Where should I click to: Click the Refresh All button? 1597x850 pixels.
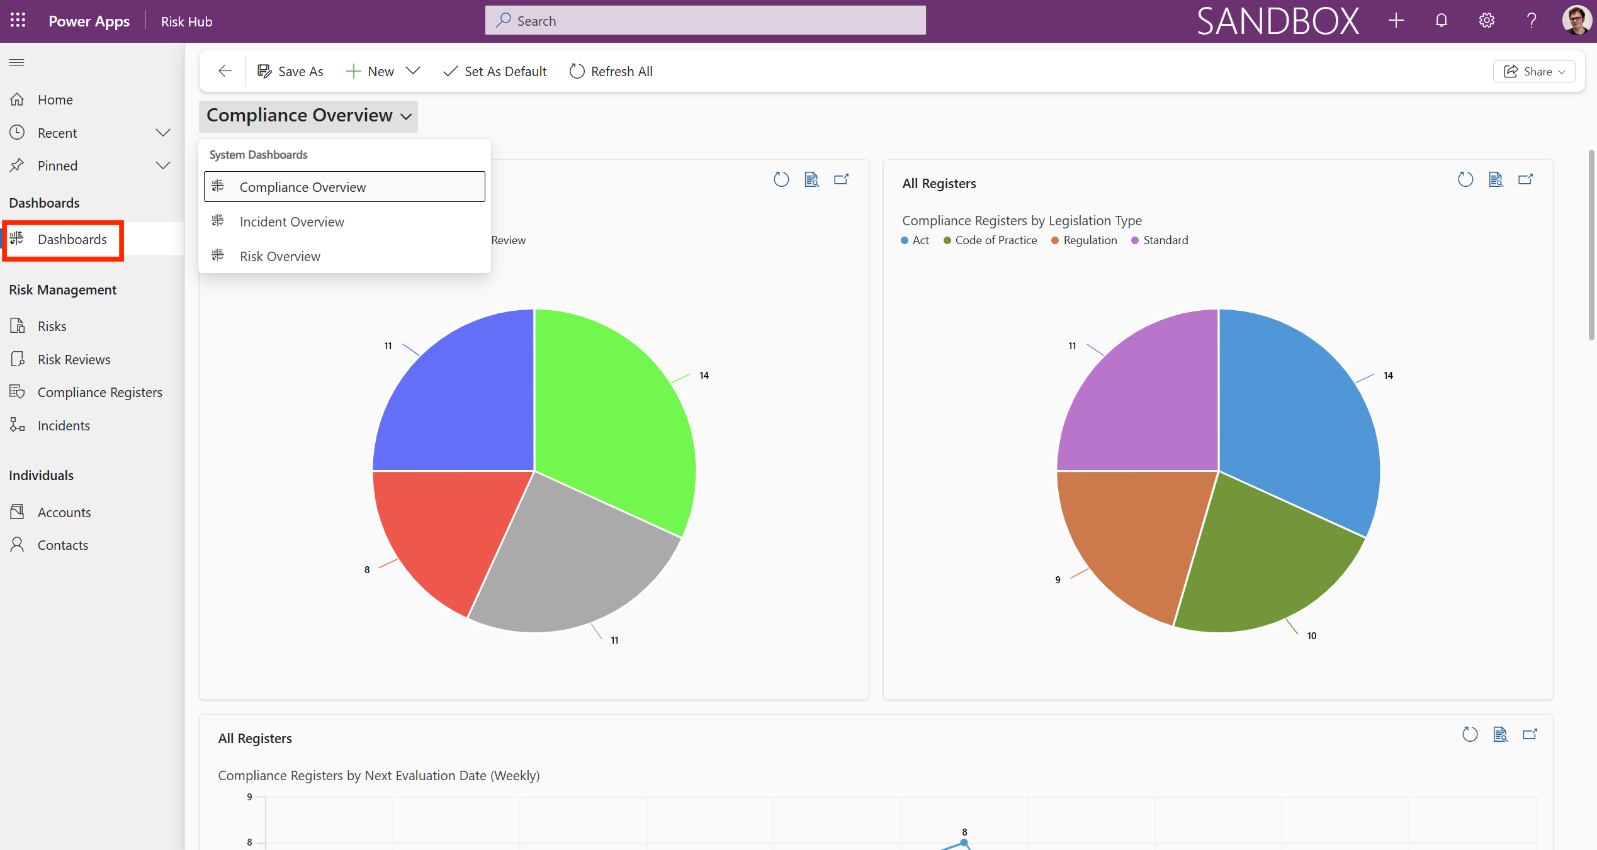tap(611, 71)
